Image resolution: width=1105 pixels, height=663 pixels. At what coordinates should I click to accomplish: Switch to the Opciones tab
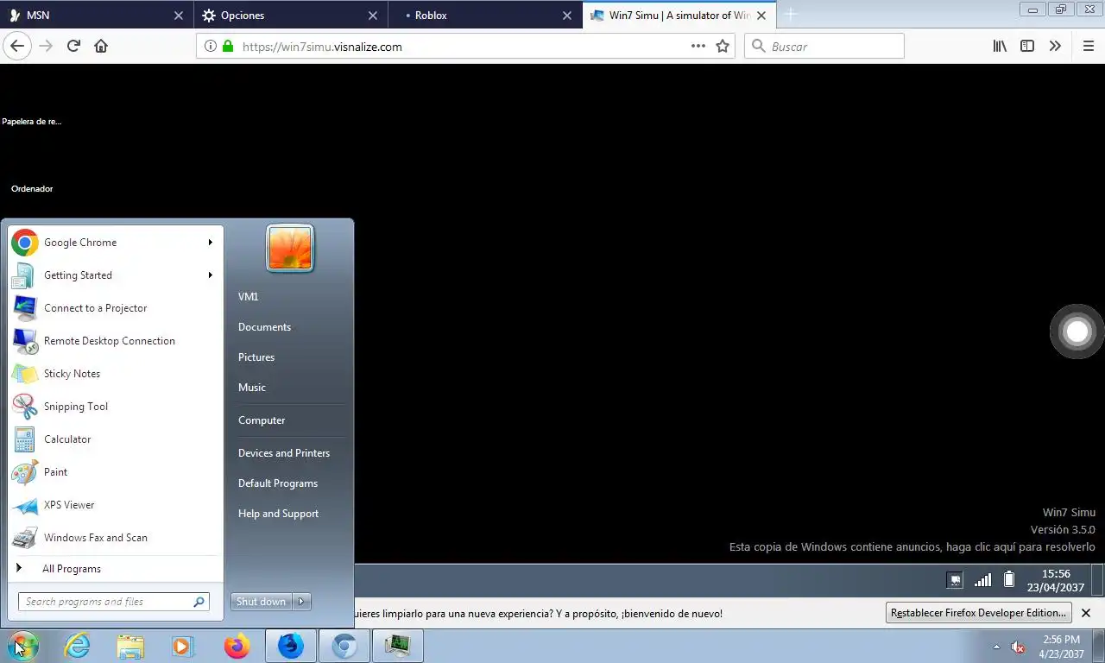[290, 16]
